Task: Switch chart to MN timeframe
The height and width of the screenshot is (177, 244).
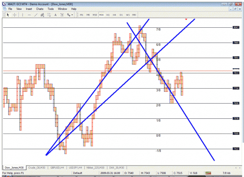Action: pyautogui.click(x=134, y=15)
